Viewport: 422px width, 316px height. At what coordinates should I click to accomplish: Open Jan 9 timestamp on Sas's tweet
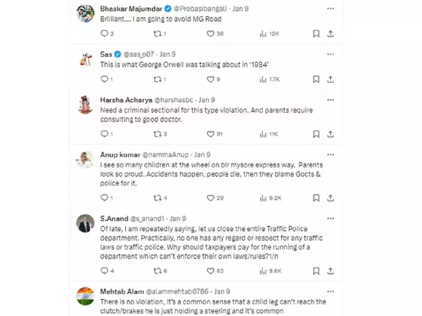point(166,54)
